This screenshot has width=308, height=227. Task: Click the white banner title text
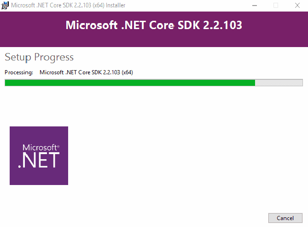point(154,25)
